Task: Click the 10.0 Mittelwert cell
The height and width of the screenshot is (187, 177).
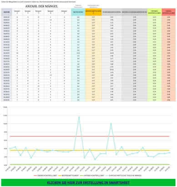Action: 78,69
